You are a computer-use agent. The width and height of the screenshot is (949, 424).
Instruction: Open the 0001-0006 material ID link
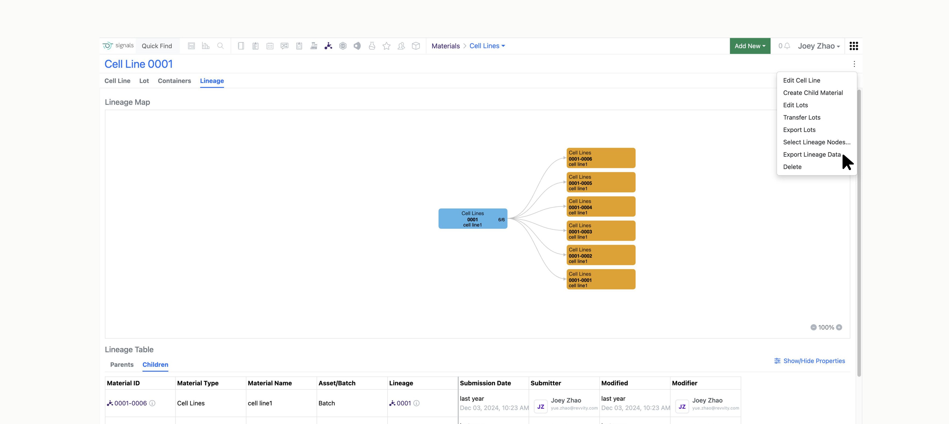click(x=130, y=403)
